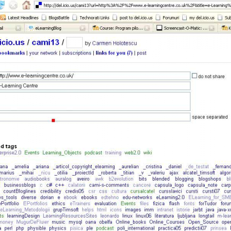Select the Online_Courses tag
Viewport: 231px width, 231px height.
167,222
